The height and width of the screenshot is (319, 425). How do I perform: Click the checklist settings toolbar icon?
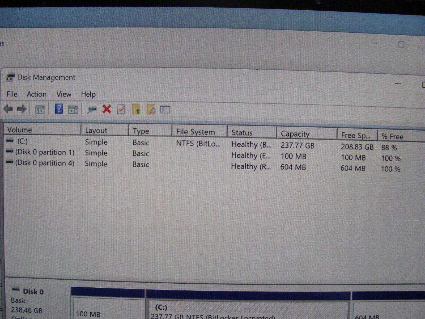coord(165,110)
